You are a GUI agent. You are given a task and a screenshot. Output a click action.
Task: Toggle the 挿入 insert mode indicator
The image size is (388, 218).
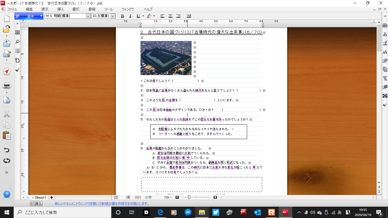(x=39, y=204)
